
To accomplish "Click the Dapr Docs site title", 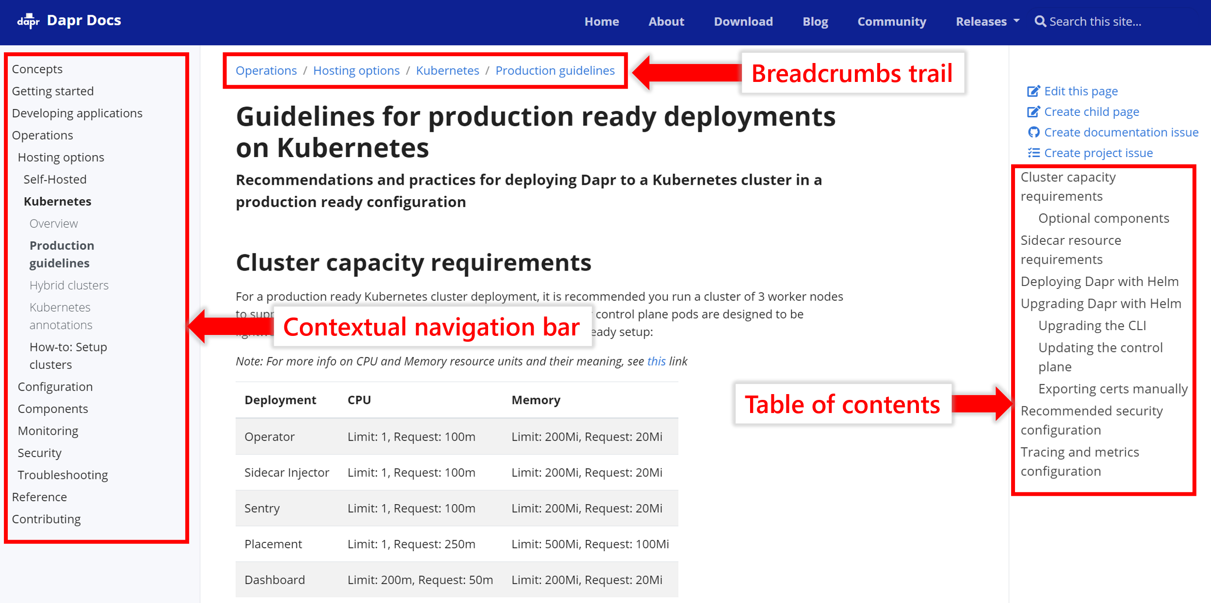I will tap(84, 20).
